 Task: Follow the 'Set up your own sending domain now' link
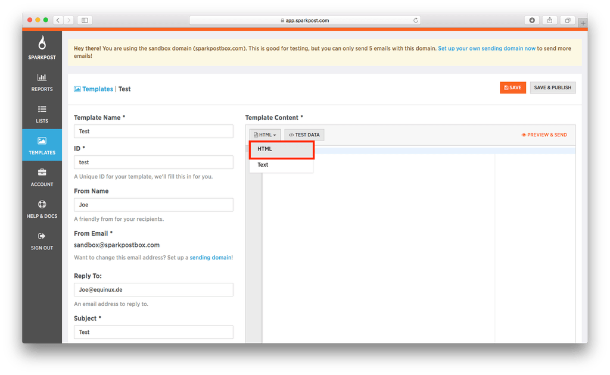486,48
